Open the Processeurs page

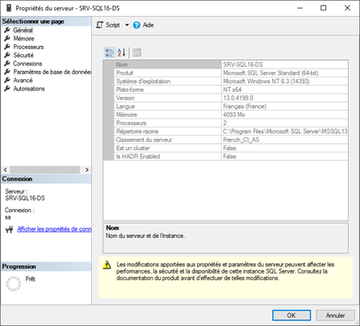(28, 47)
